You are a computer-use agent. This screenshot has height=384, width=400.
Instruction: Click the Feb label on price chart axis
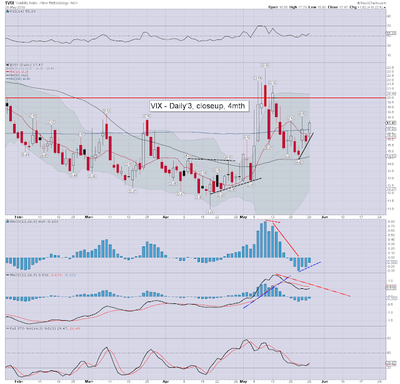click(x=19, y=217)
